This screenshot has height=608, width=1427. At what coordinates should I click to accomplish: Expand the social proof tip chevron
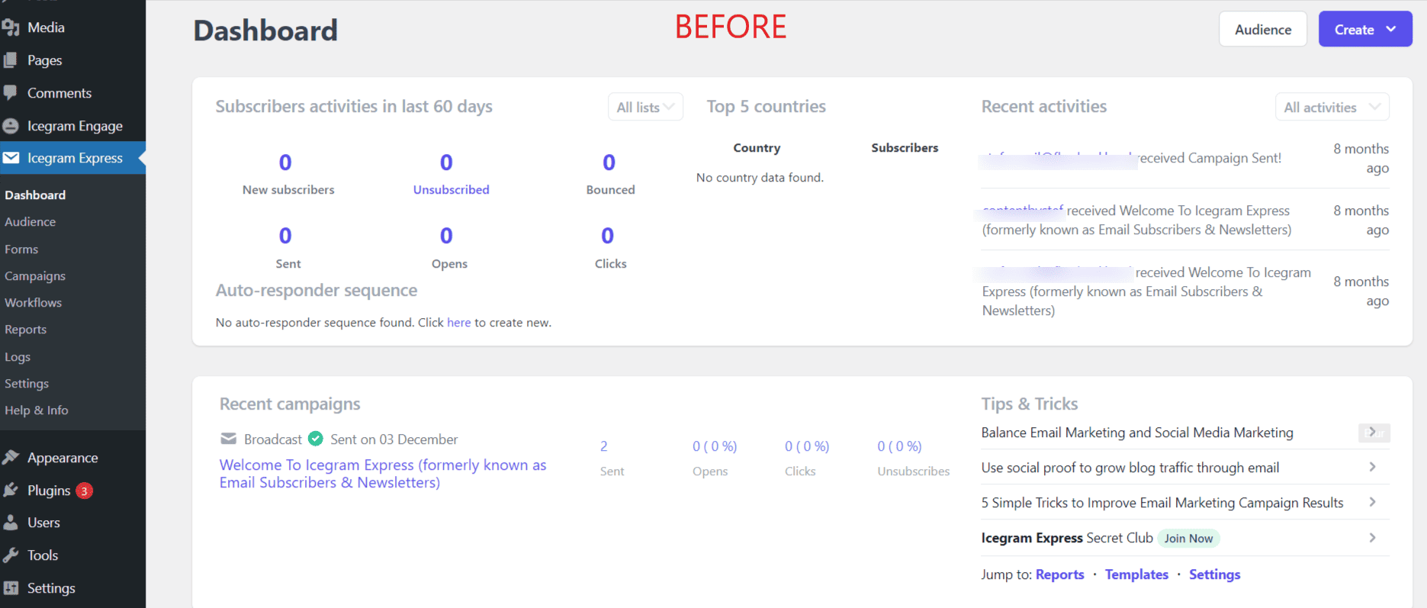point(1372,467)
